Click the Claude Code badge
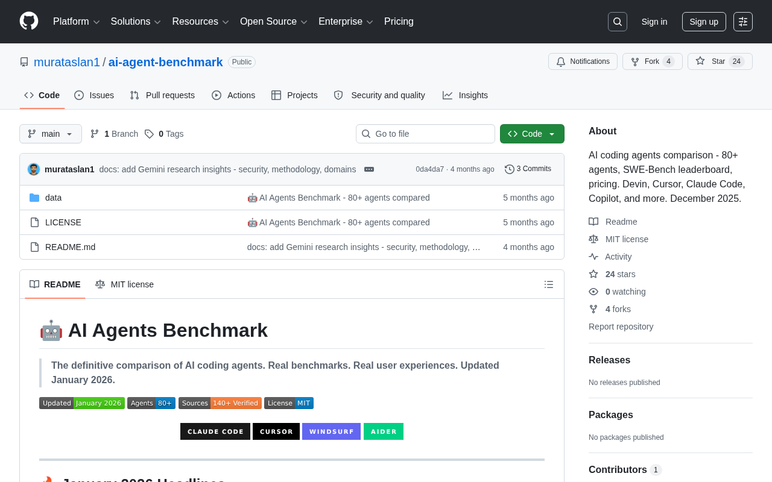772x482 pixels. tap(215, 431)
